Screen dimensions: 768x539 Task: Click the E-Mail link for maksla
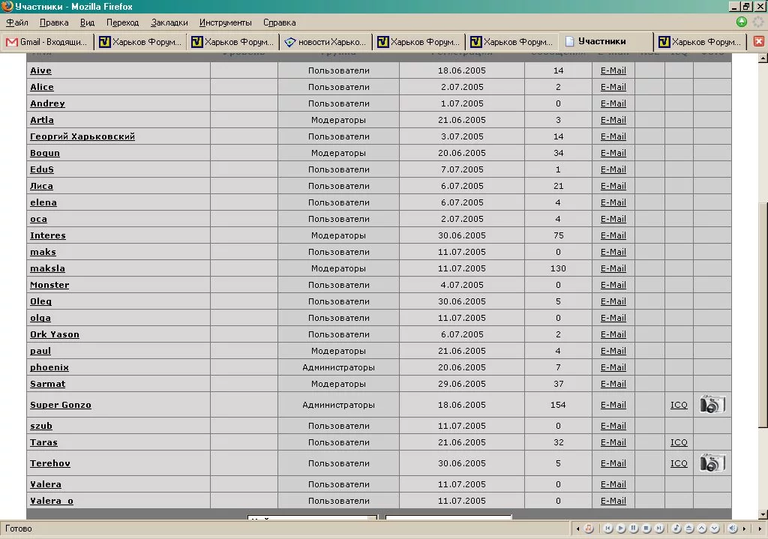click(x=613, y=268)
